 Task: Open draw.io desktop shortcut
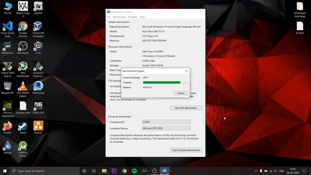tap(38, 127)
